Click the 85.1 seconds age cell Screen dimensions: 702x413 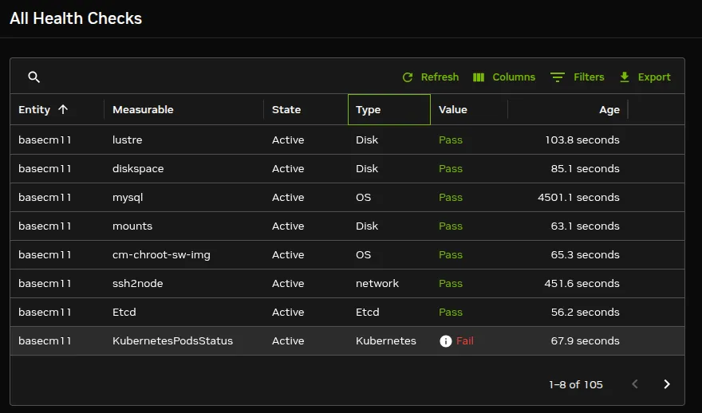pos(586,169)
